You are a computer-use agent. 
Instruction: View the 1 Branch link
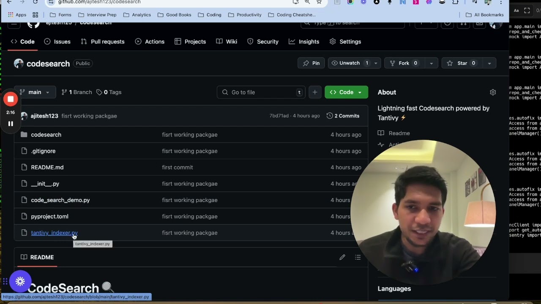[77, 92]
